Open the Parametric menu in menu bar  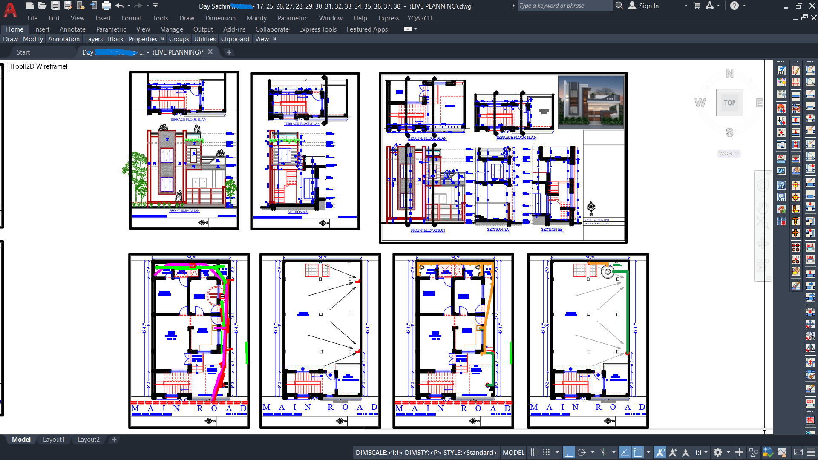(292, 18)
